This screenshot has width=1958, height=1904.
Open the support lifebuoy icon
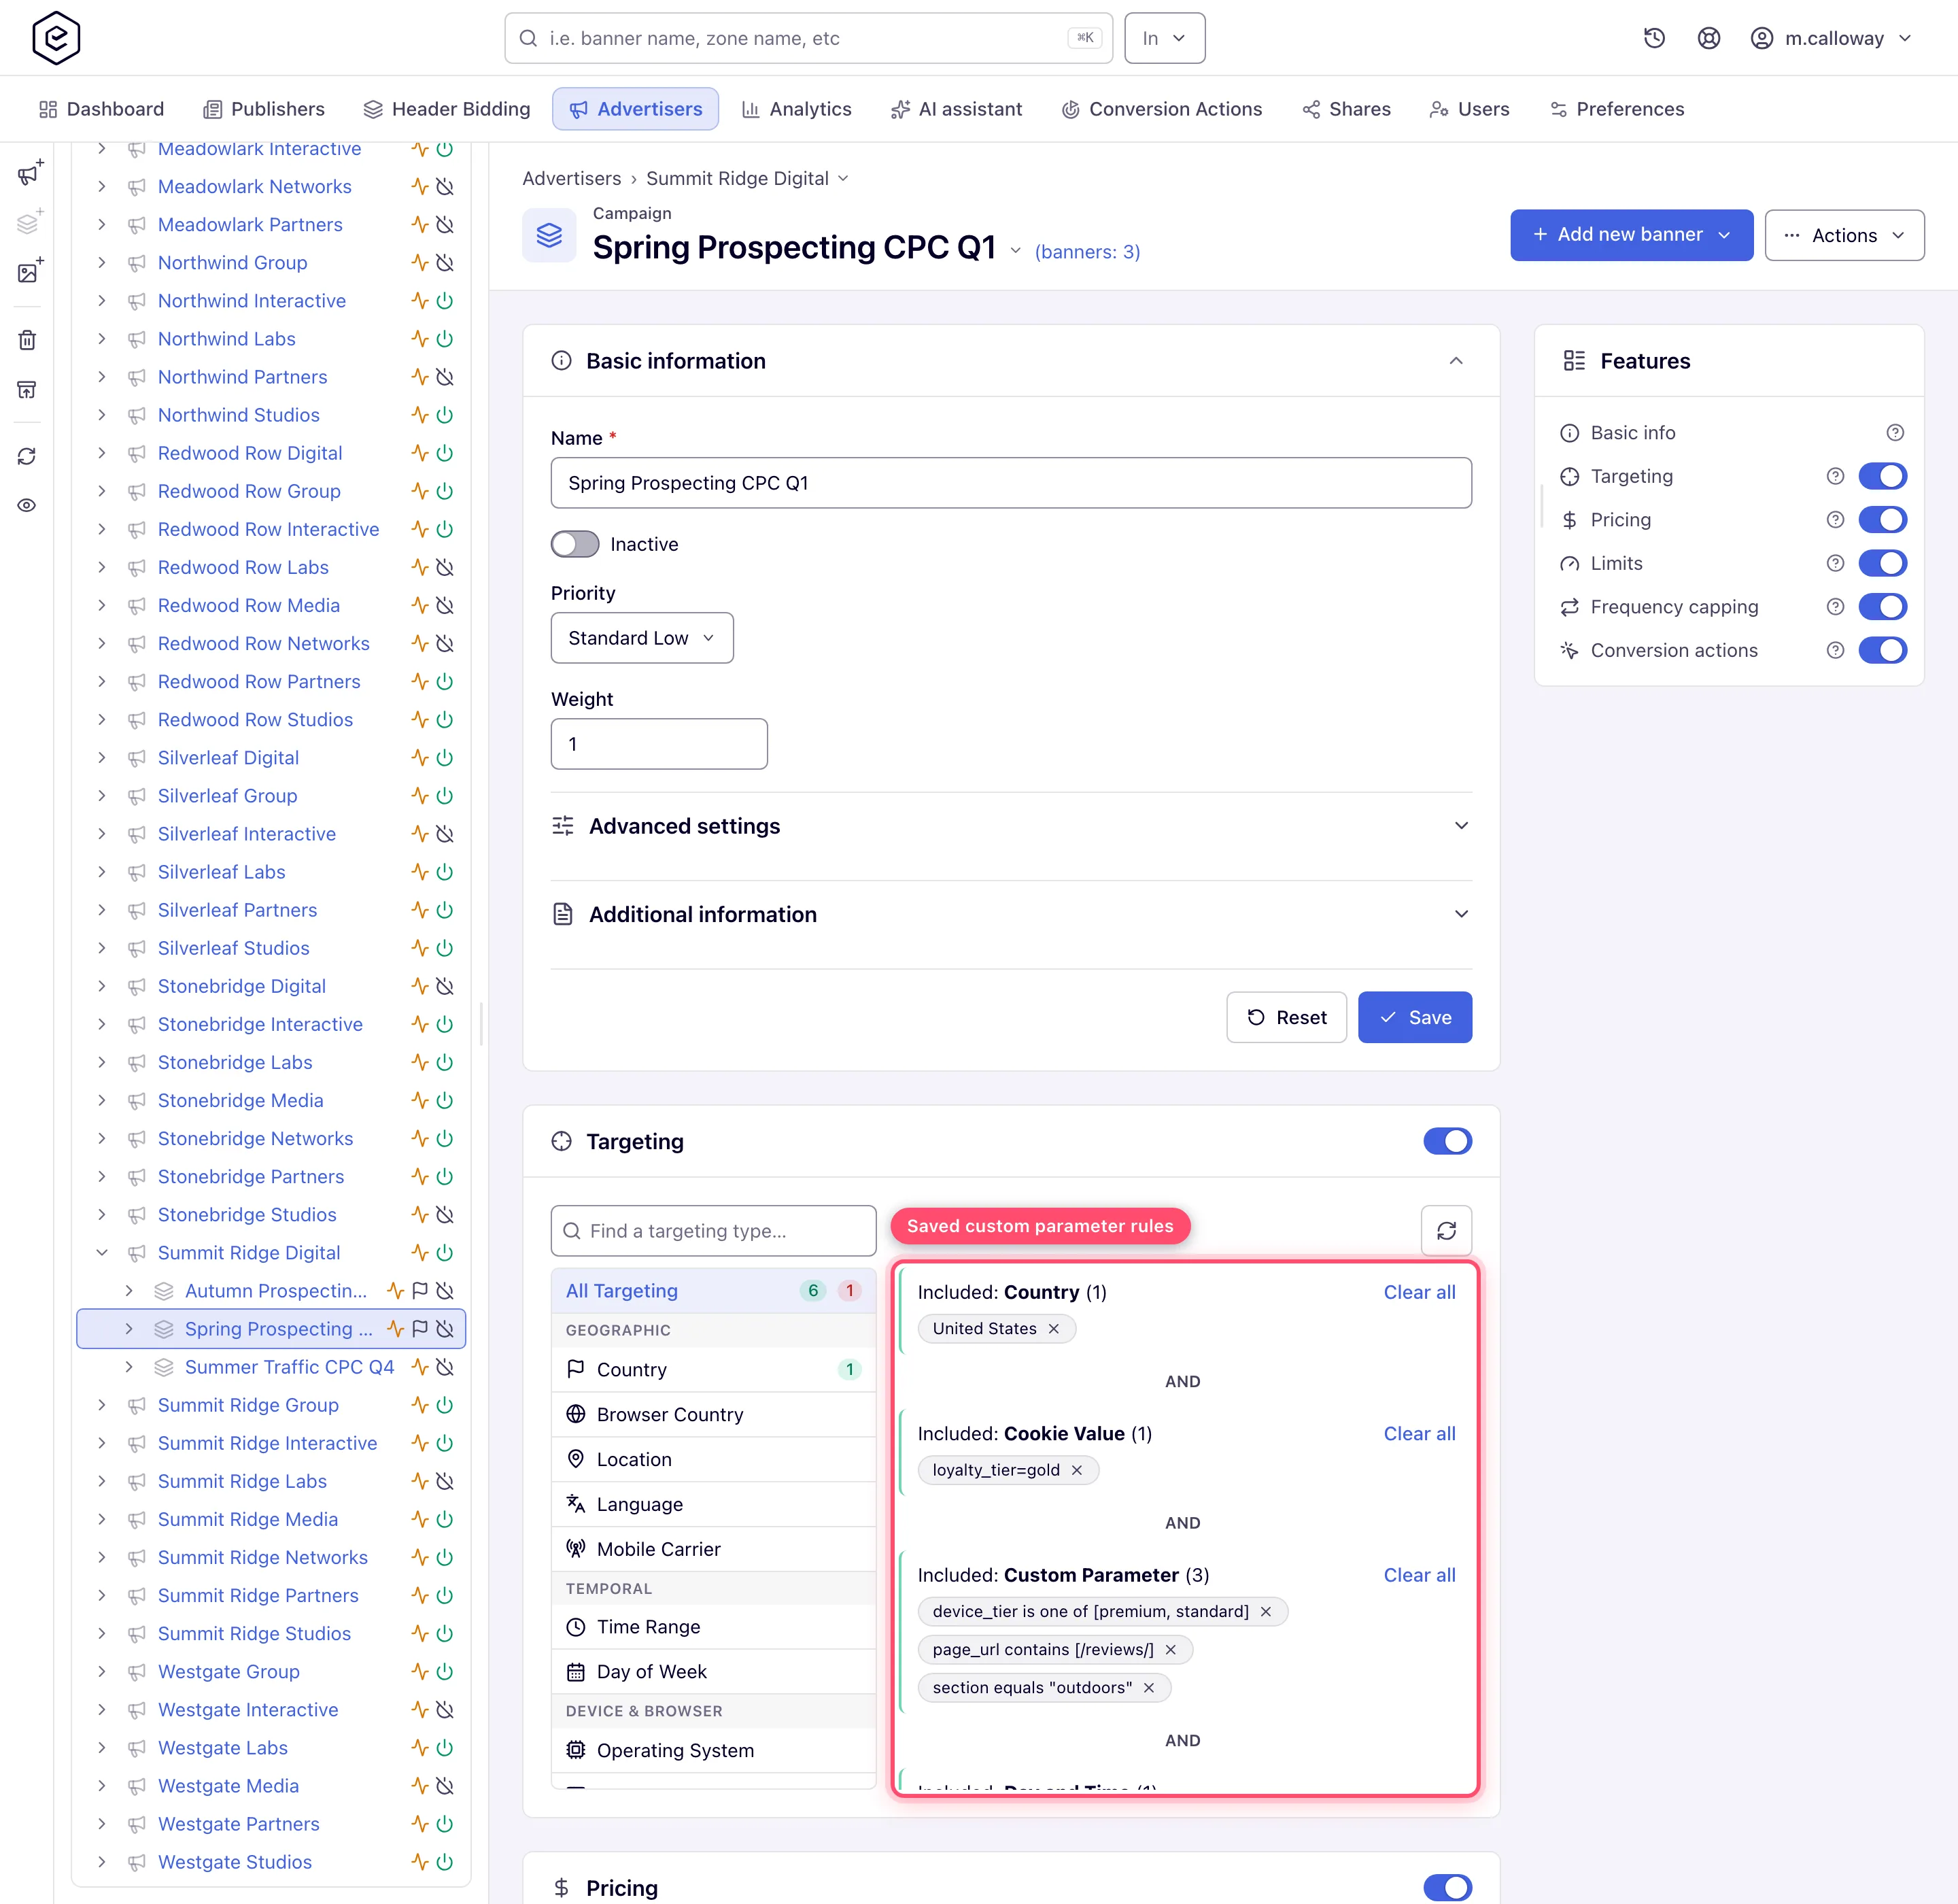pyautogui.click(x=1709, y=38)
